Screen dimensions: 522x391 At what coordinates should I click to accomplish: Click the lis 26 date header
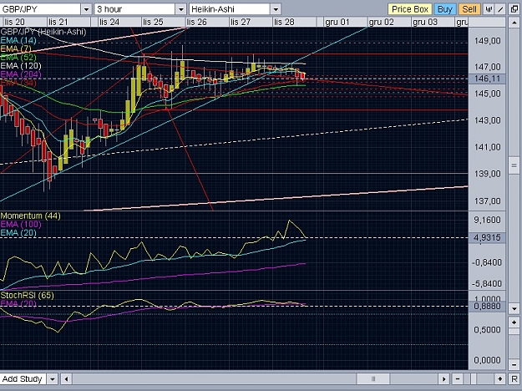tap(197, 22)
